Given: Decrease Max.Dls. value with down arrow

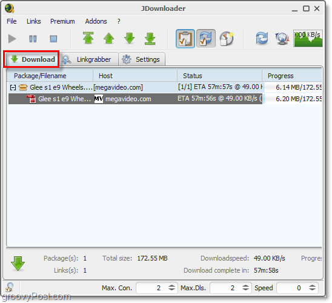Looking at the screenshot, I should (x=245, y=290).
